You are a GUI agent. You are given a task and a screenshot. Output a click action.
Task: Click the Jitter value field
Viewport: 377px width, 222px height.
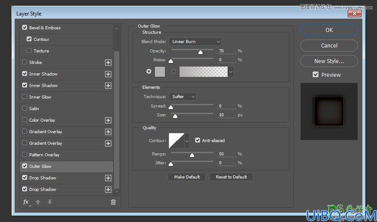pyautogui.click(x=227, y=163)
